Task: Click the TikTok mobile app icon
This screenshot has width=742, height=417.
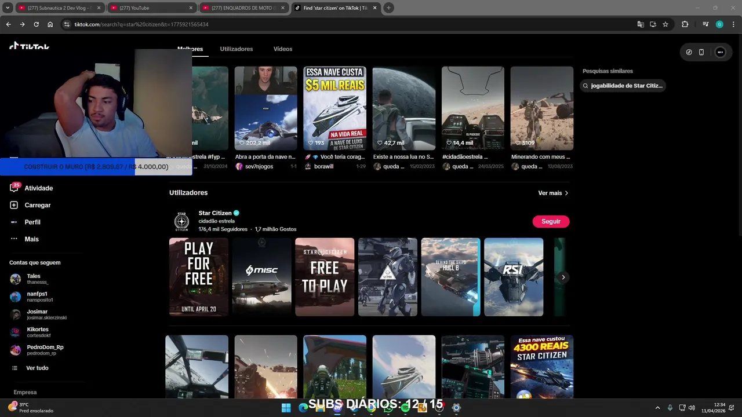Action: point(701,52)
